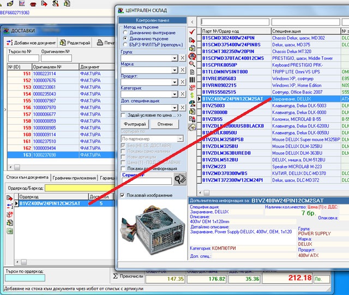Open the Доп. спецификация dropdown
The image size is (349, 295).
174,108
